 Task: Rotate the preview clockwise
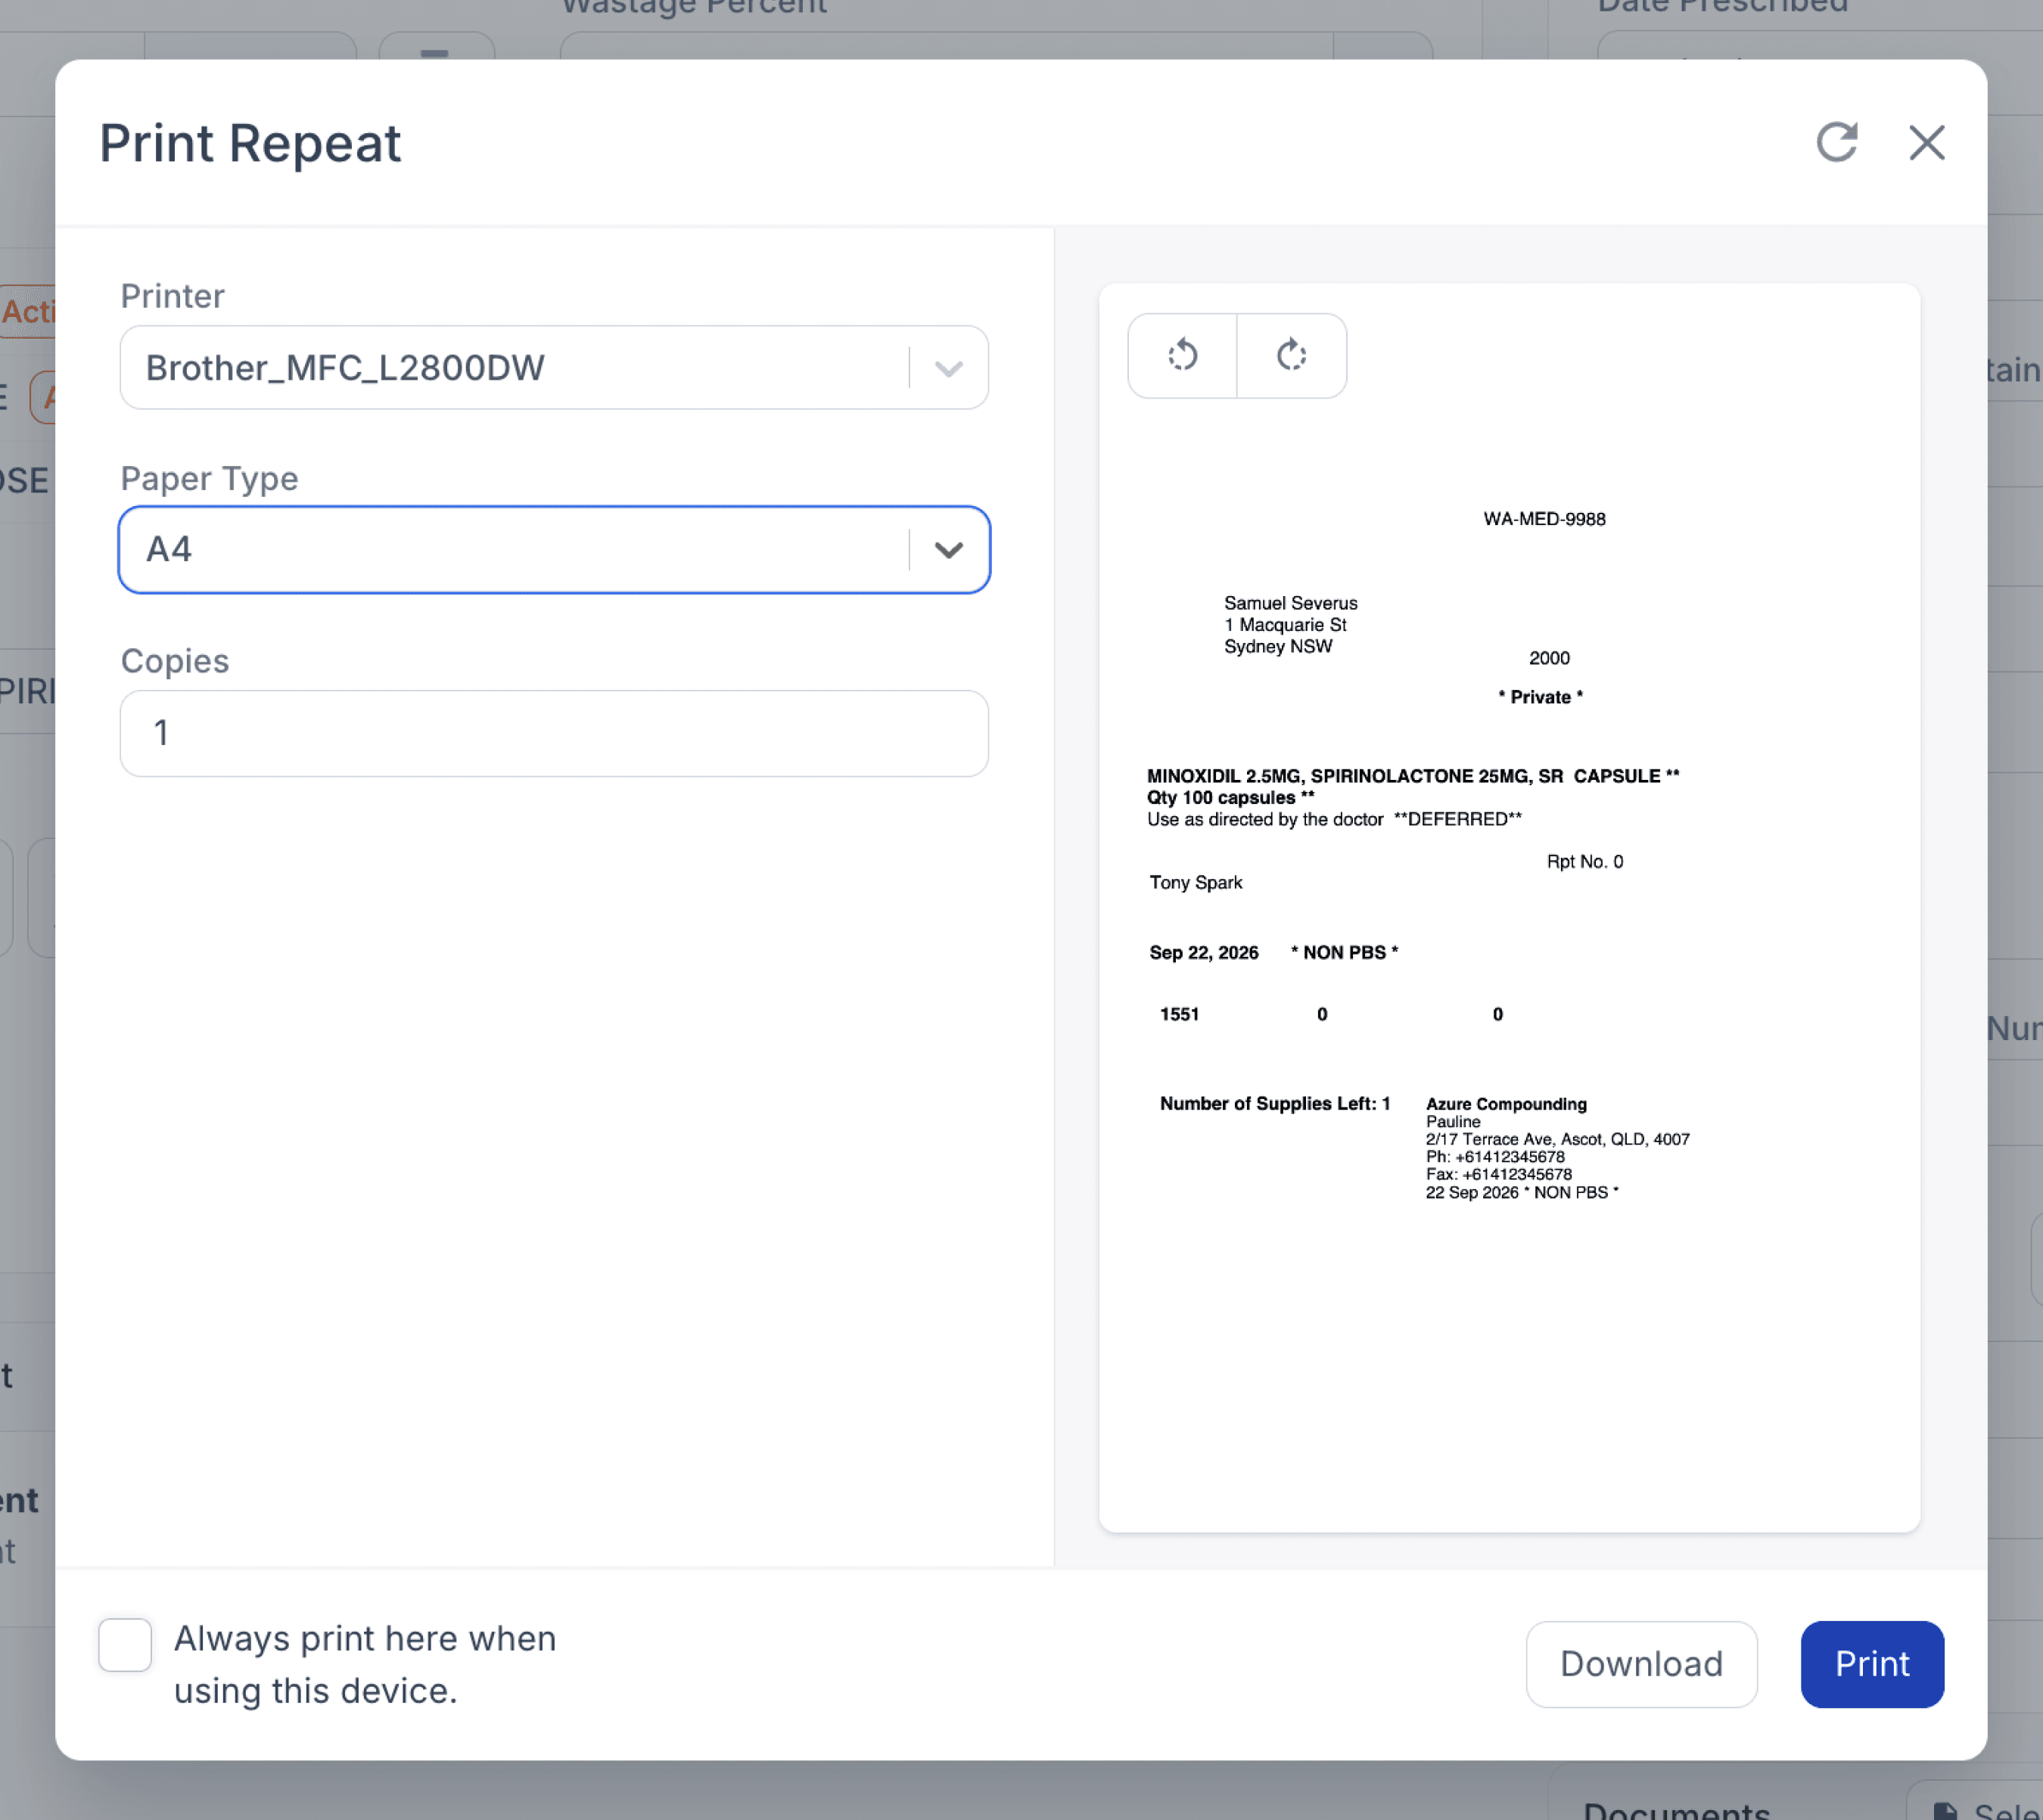point(1292,355)
